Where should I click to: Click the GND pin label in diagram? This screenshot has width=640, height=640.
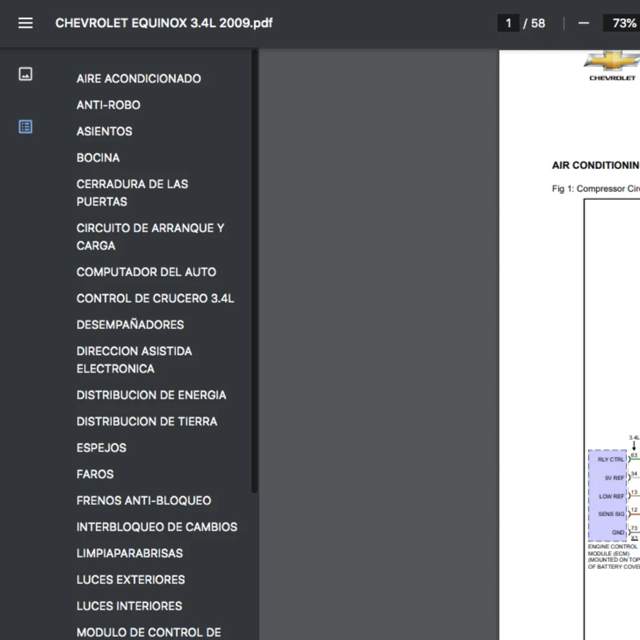coord(618,532)
